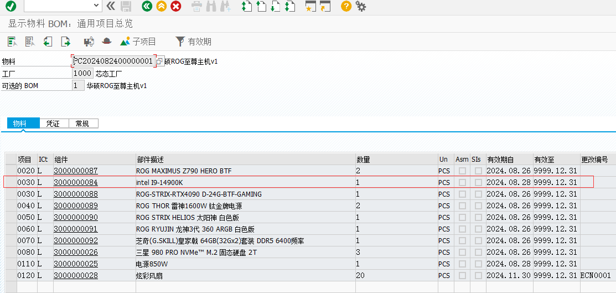Viewport: 616px width, 293px height.
Task: Click the previous item icon with green left arrow
Action: tap(48, 42)
